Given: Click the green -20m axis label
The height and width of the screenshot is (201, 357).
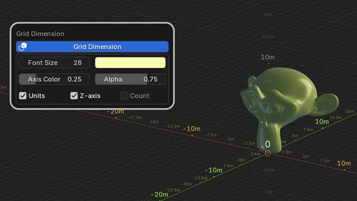Looking at the screenshot, I should click(x=160, y=194).
